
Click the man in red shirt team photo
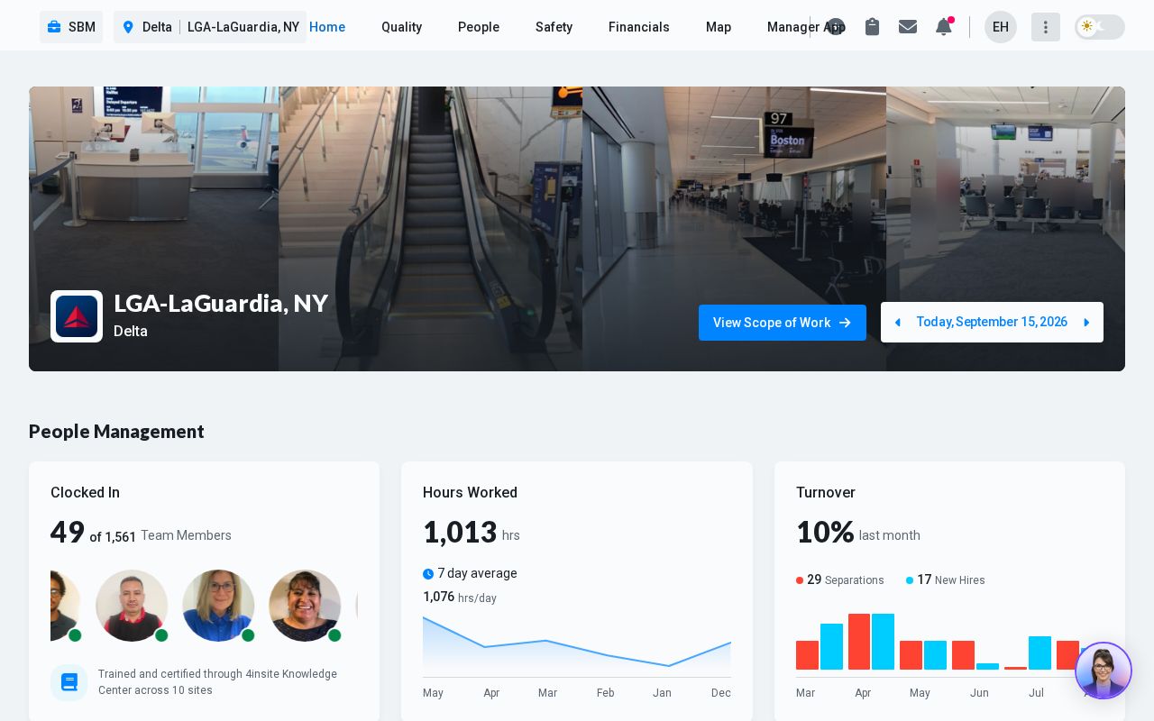coord(132,606)
